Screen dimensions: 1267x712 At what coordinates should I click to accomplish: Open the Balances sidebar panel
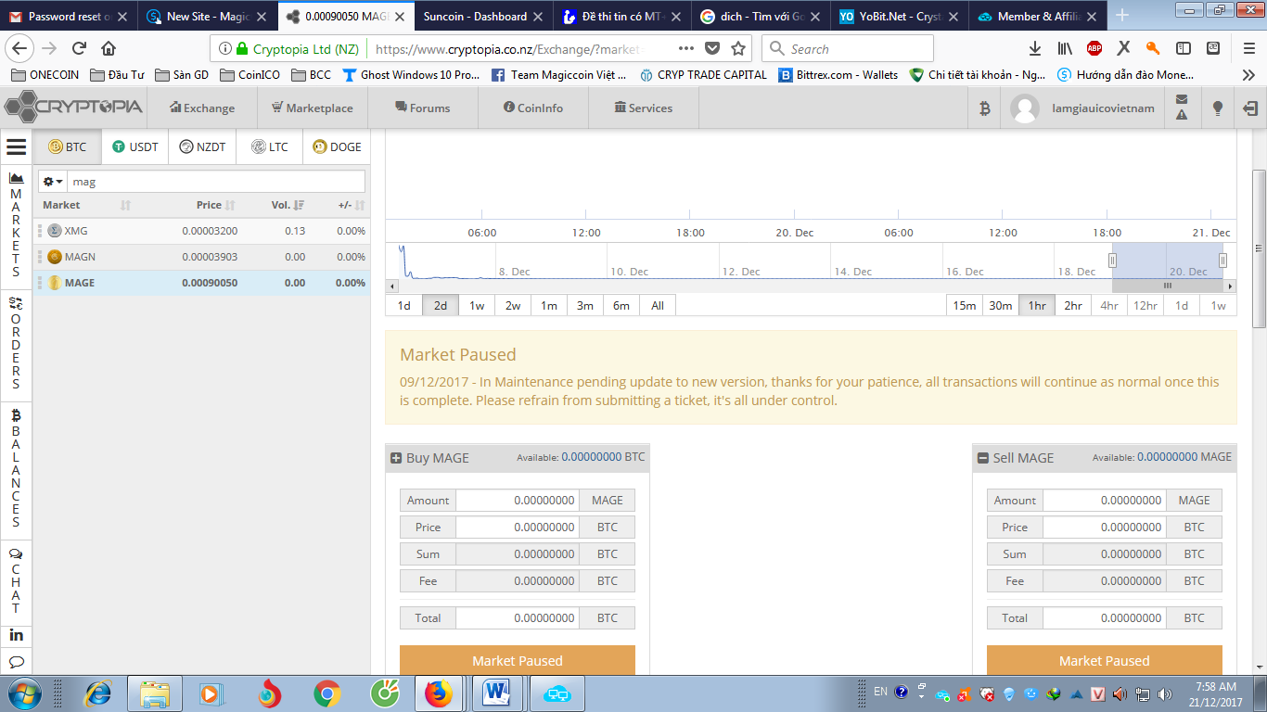coord(16,468)
